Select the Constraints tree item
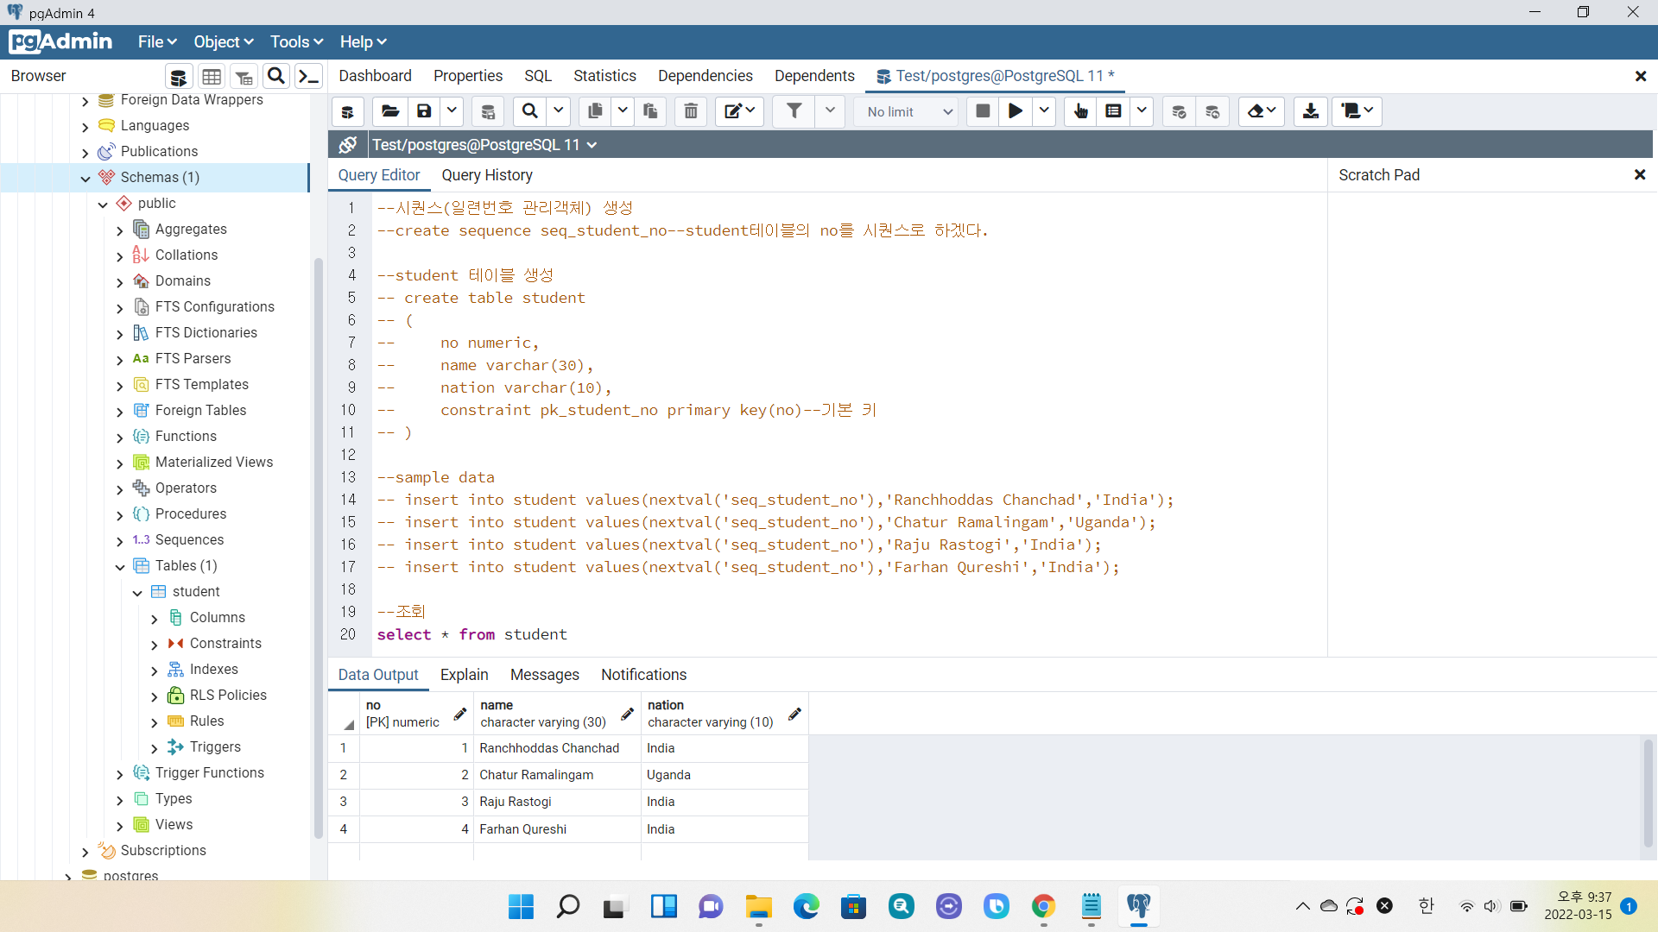 [x=225, y=644]
